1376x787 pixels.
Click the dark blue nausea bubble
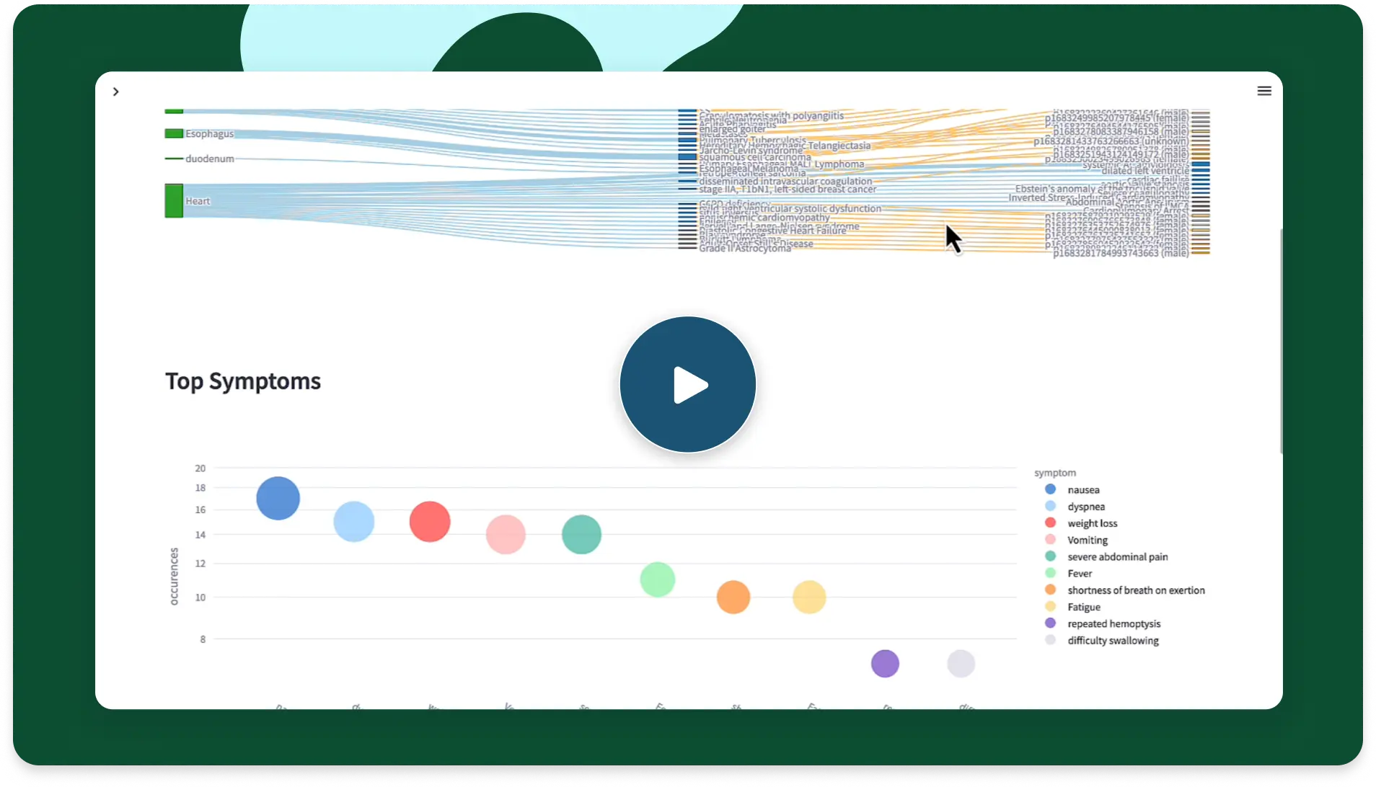pyautogui.click(x=278, y=498)
